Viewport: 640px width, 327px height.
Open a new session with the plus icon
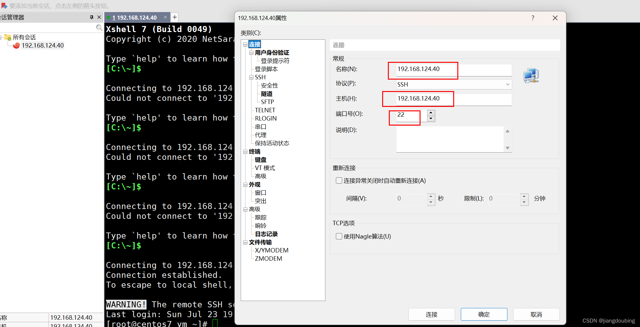click(174, 17)
